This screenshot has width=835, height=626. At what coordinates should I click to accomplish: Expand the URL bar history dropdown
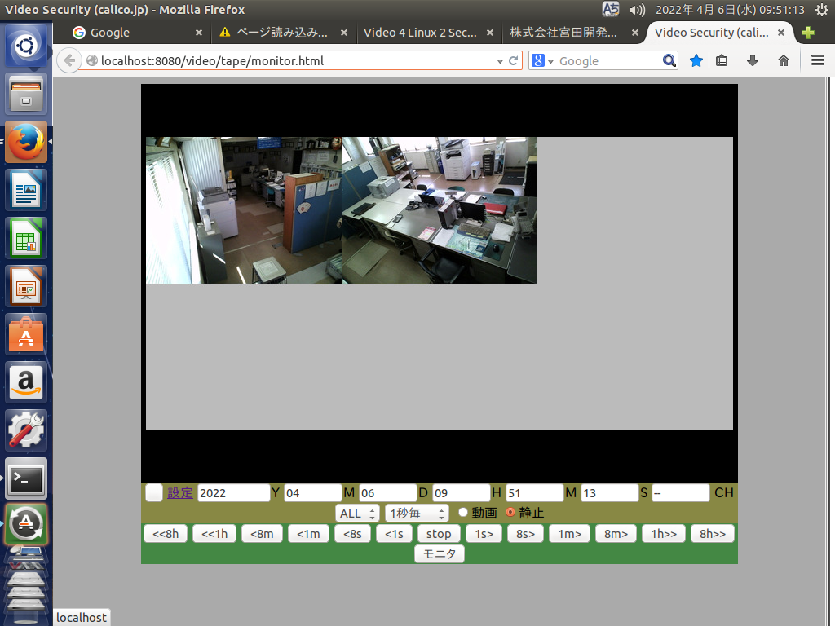[x=500, y=61]
